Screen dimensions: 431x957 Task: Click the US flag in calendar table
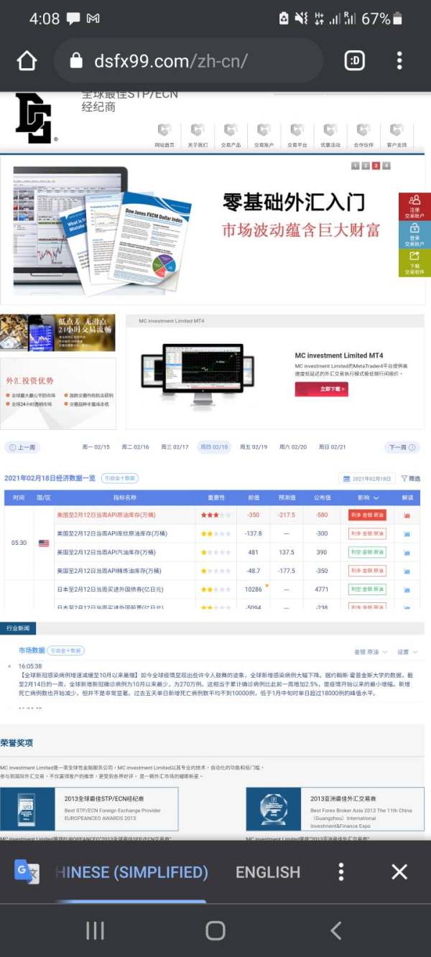[44, 543]
